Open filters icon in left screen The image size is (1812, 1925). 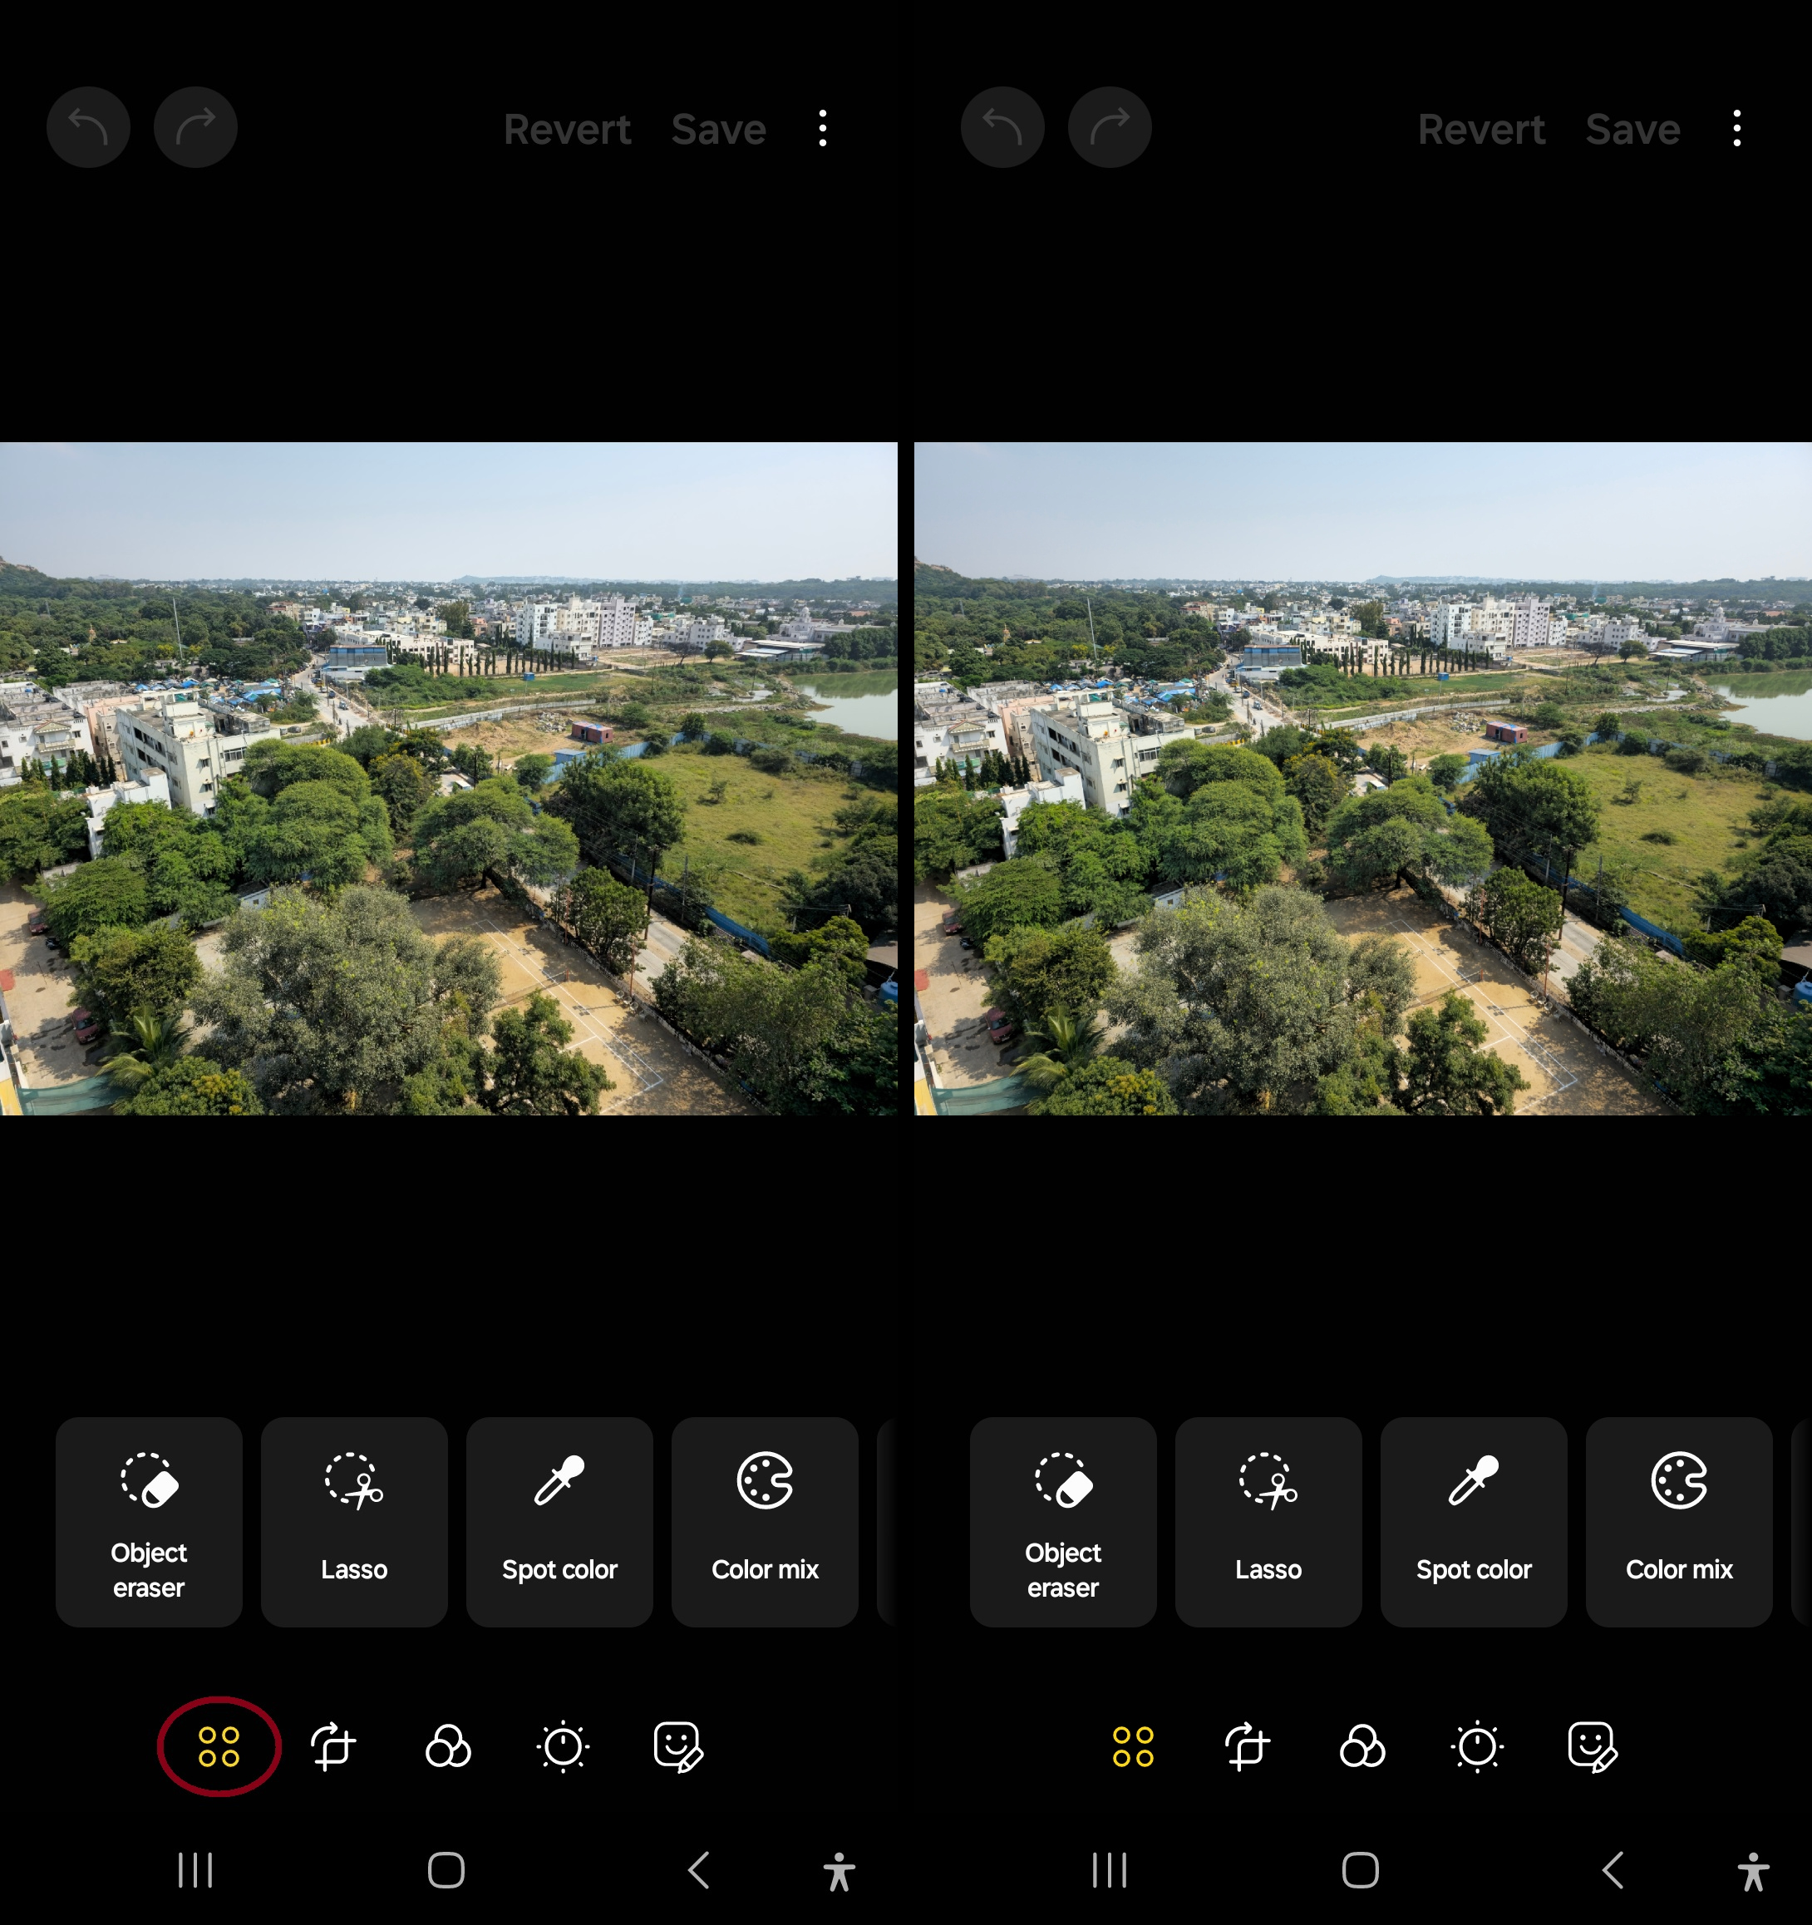(447, 1745)
